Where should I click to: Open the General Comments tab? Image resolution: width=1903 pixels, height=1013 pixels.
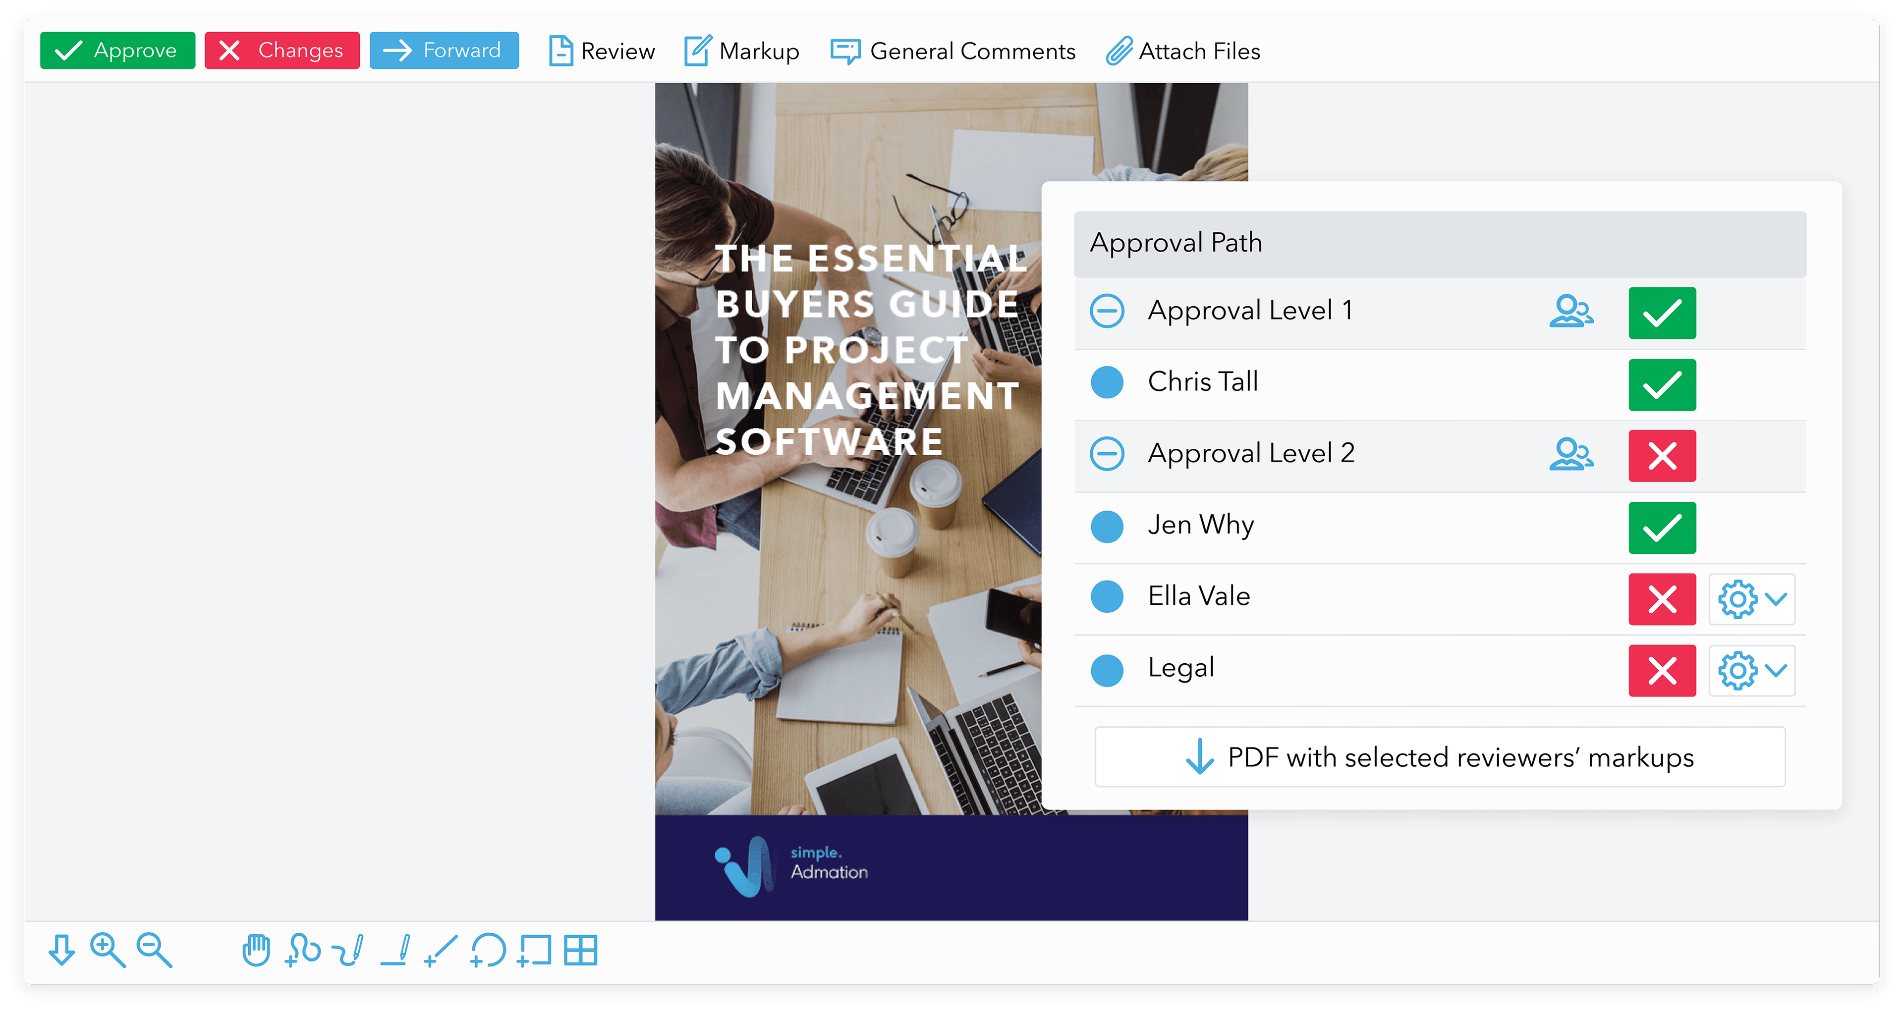click(953, 51)
